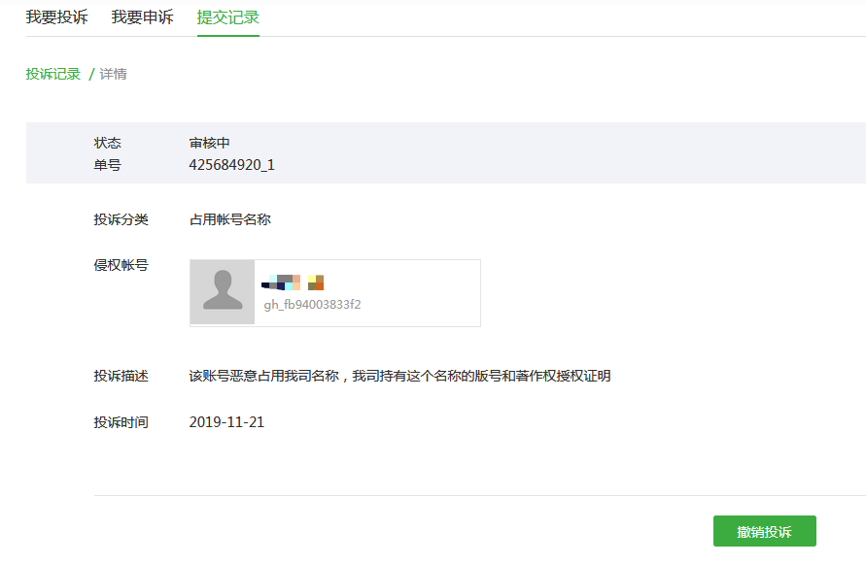The width and height of the screenshot is (866, 565).
Task: Click the 占用帐号名称 category value
Action: [x=229, y=219]
